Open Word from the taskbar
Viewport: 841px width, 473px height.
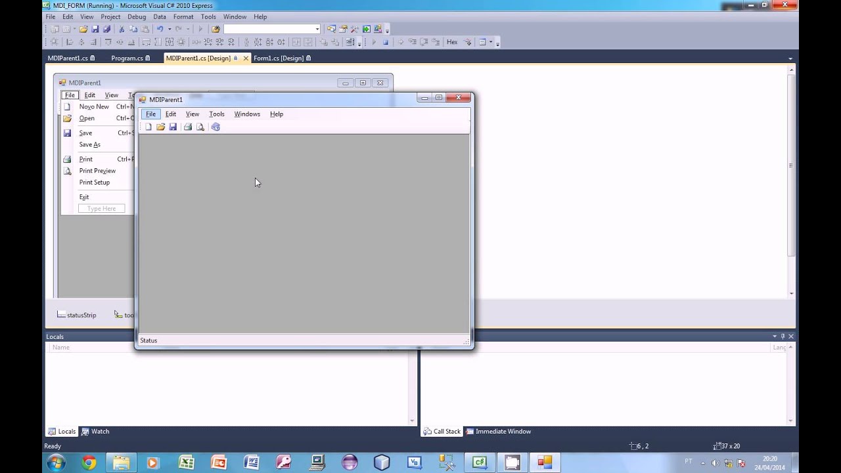251,462
